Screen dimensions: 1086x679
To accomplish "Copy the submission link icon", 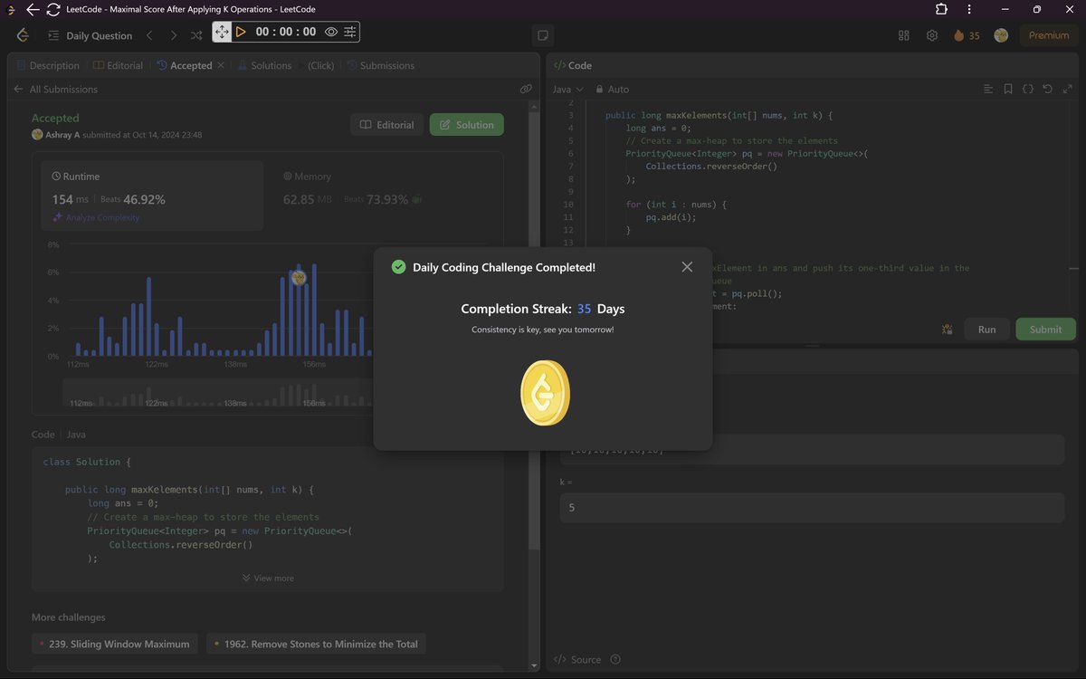I will click(526, 89).
